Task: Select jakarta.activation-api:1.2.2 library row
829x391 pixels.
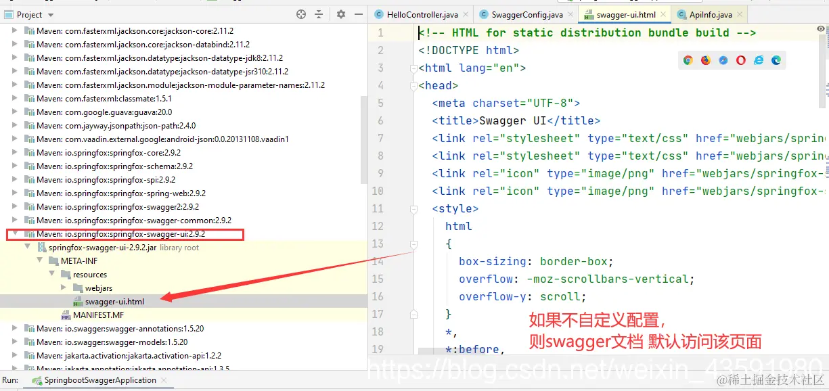Action: [x=184, y=356]
